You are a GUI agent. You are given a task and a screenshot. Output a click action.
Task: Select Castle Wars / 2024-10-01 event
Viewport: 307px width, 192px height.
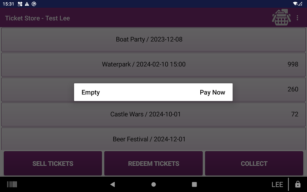[x=153, y=114]
